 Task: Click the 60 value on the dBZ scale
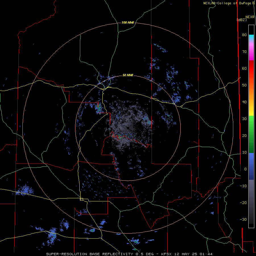244,68
